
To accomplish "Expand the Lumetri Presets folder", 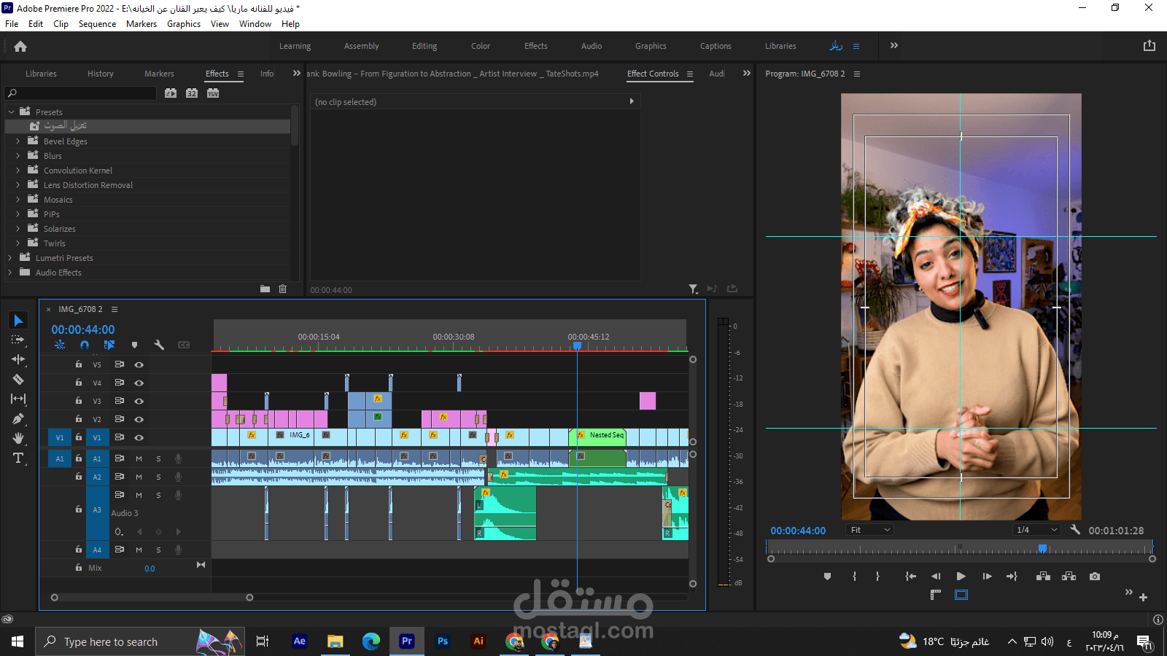I will (10, 258).
